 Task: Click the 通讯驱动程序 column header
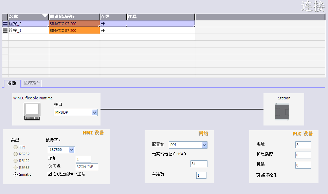pyautogui.click(x=74, y=17)
